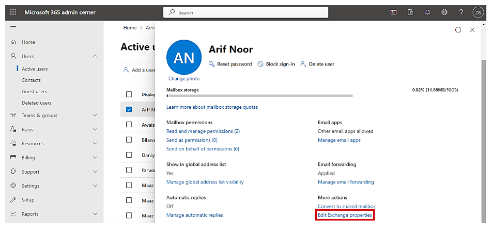Click Manage automatic replies link
This screenshot has height=237, width=493.
coord(195,215)
